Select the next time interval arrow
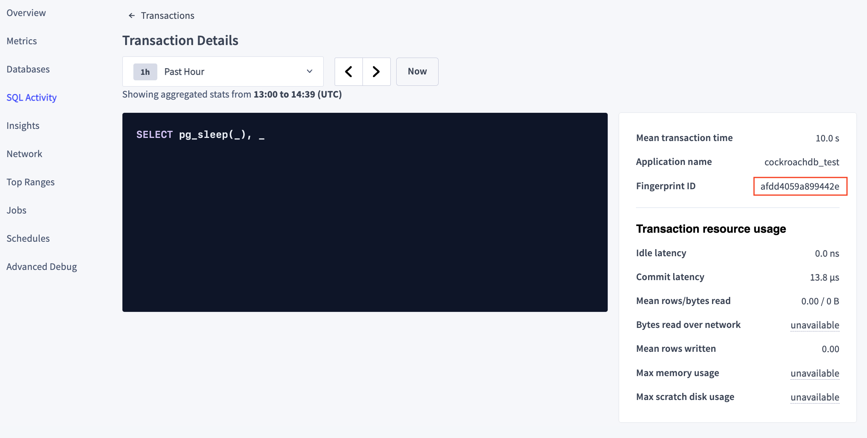867x438 pixels. [376, 71]
